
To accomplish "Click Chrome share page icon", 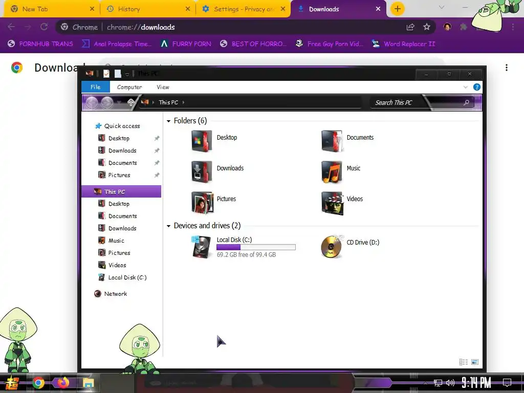I will click(x=410, y=27).
